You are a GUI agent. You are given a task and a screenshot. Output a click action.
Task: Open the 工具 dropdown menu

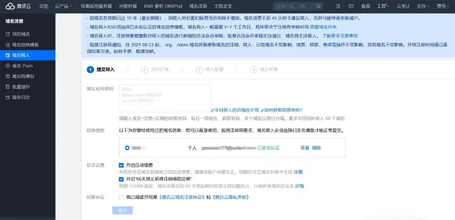pos(383,6)
